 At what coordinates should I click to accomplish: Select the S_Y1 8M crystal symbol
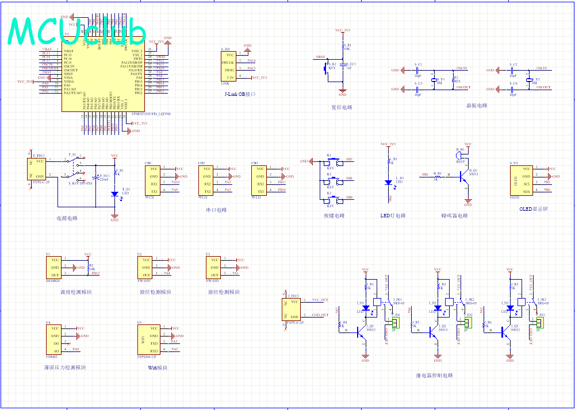click(434, 80)
